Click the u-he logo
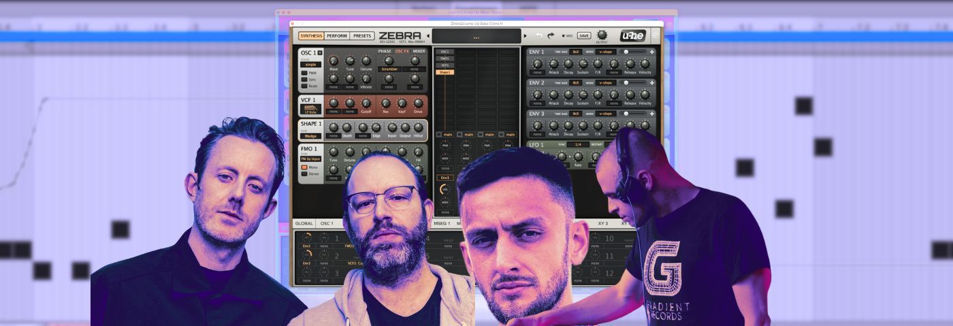953x326 pixels. [x=632, y=35]
